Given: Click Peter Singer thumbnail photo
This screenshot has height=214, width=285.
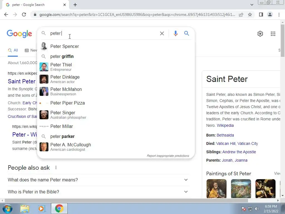Looking at the screenshot, I should [44, 115].
